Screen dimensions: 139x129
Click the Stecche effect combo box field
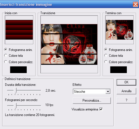pyautogui.click(x=92, y=91)
